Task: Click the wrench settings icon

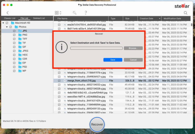Action: (x=75, y=13)
